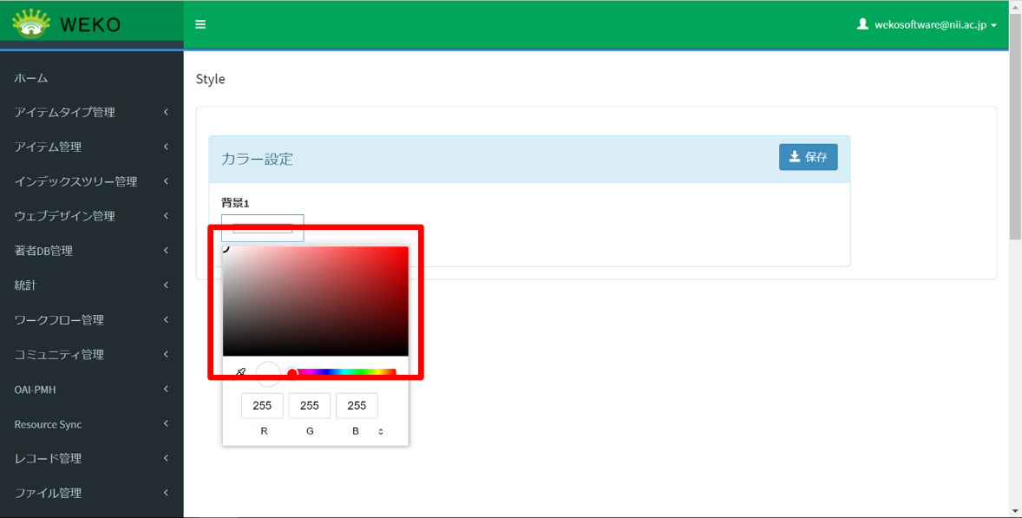The width and height of the screenshot is (1022, 518).
Task: Switch color mode with the caret beside B
Action: tap(380, 429)
